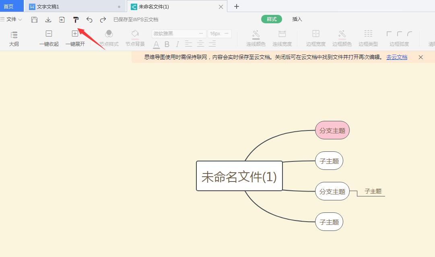Open the 节点背景 node background tool
The width and height of the screenshot is (435, 257).
[x=134, y=37]
